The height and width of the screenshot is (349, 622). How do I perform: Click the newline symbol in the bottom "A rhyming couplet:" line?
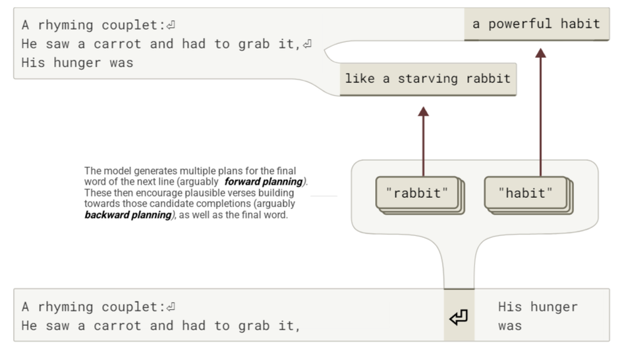coord(171,308)
